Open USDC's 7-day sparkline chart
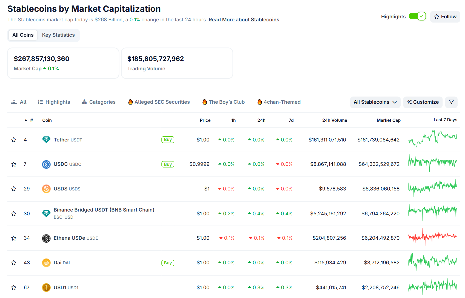Screen dimensions: 465x298 pos(433,163)
